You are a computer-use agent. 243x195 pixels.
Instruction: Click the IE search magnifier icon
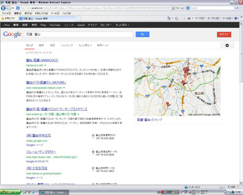point(237,8)
